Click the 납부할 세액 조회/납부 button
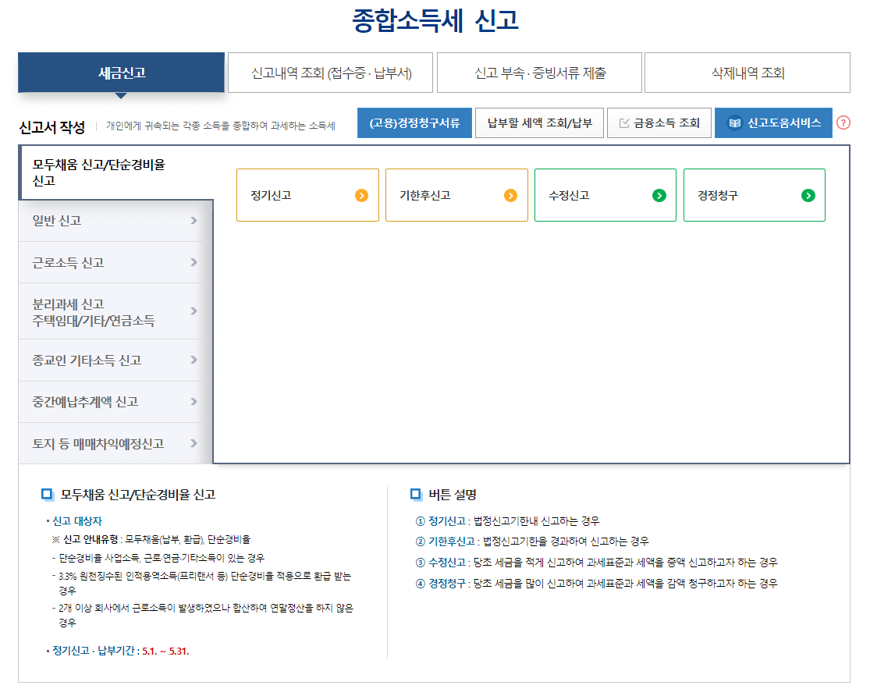 [539, 123]
